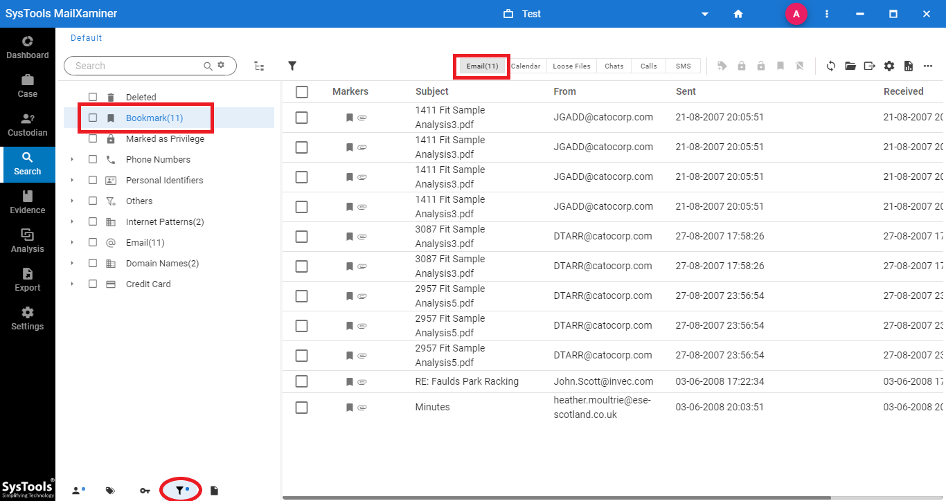Click the open folder icon in the toolbar
The width and height of the screenshot is (946, 501).
850,66
